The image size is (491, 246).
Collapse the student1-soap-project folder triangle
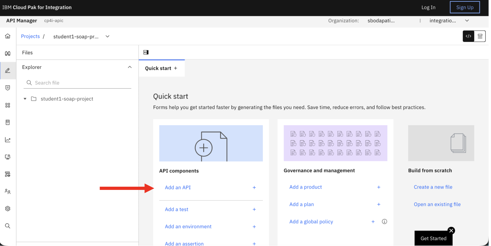point(25,99)
